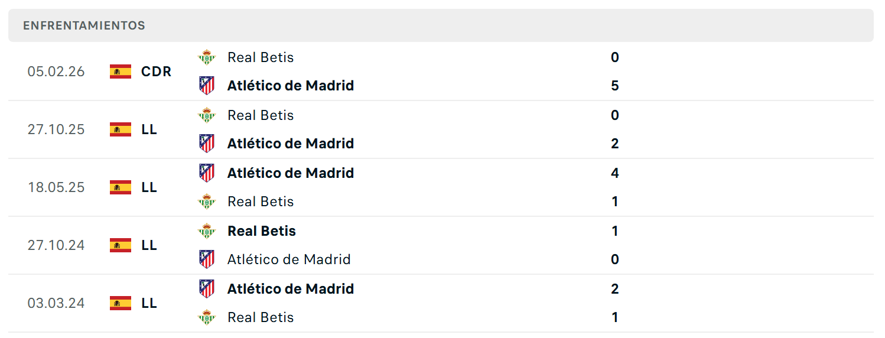Click Real Betis crest in 05.02.26 match
885x338 pixels.
207,57
